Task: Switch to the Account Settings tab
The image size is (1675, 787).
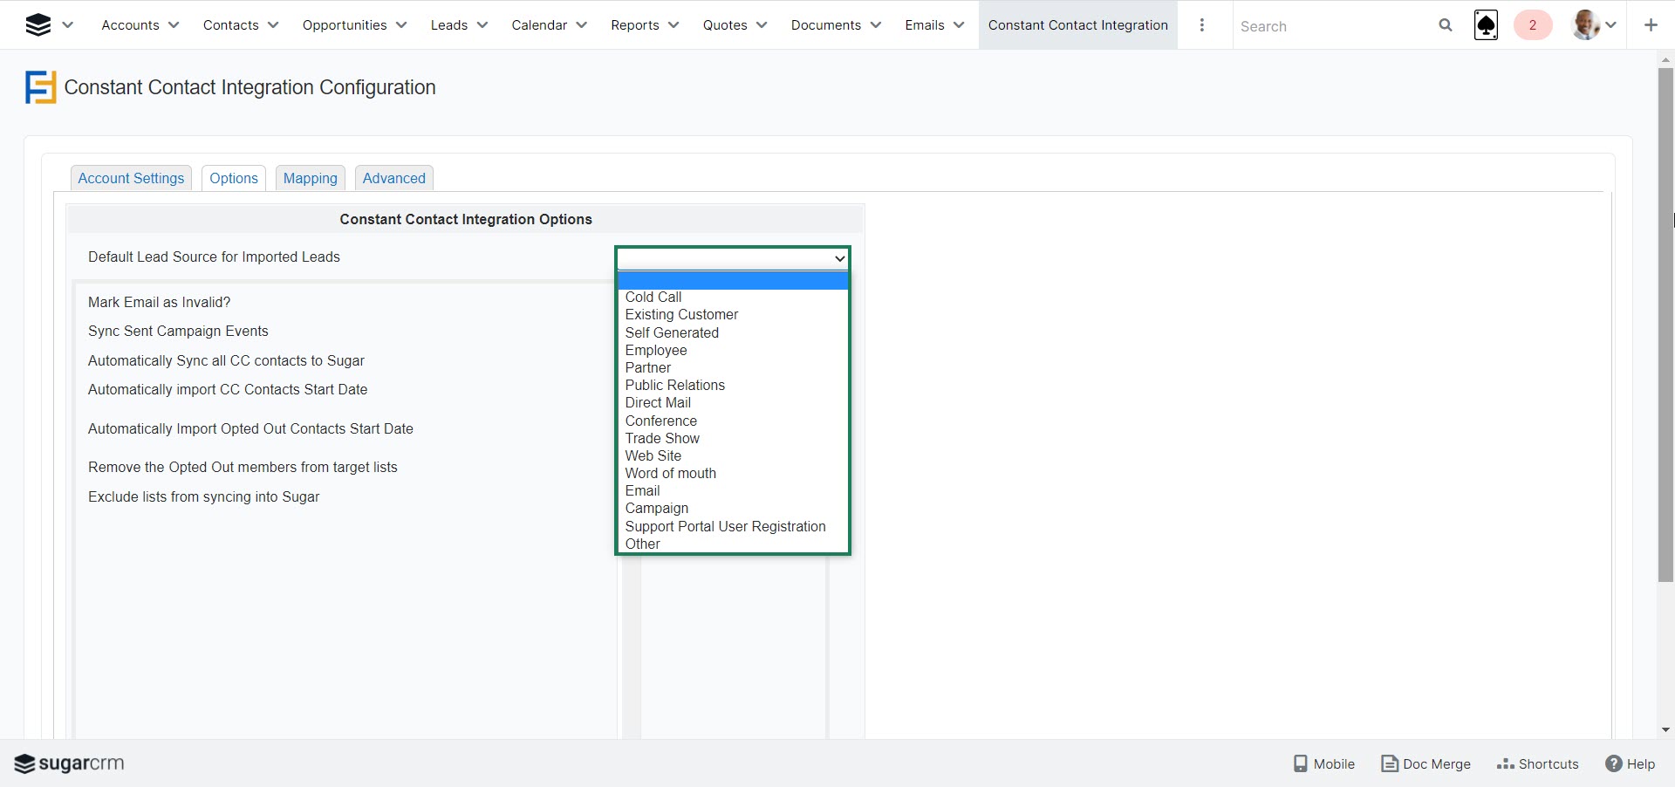Action: (131, 178)
